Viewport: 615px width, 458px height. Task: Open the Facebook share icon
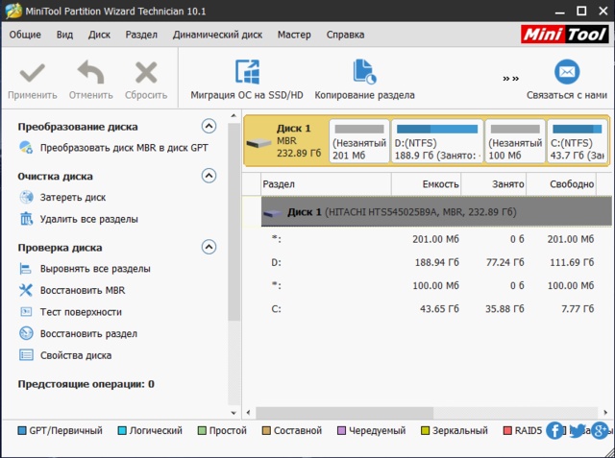[555, 431]
